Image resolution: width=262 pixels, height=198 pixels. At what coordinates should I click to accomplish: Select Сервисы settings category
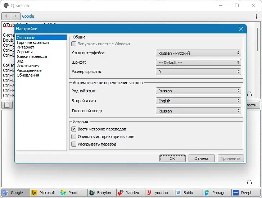coord(41,52)
